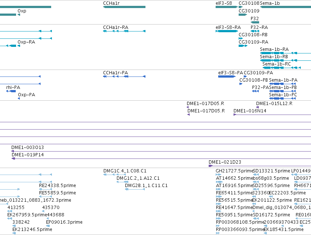Click the CCHa1r-RA transcript label

click(x=115, y=27)
